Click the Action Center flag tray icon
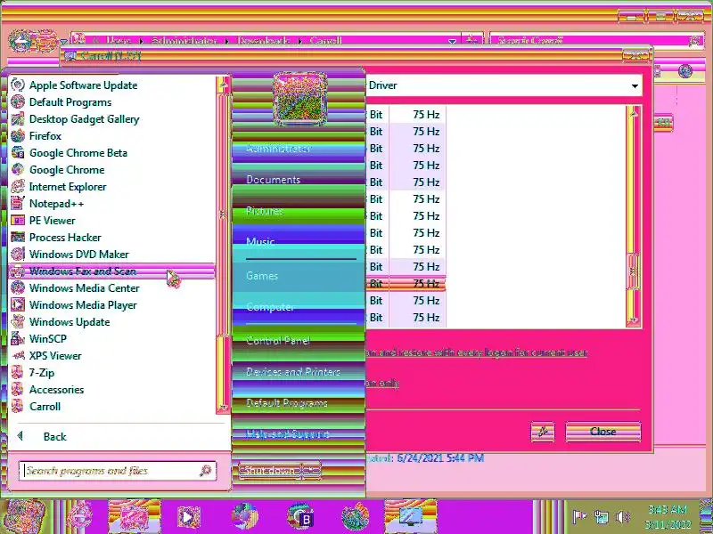 click(578, 517)
